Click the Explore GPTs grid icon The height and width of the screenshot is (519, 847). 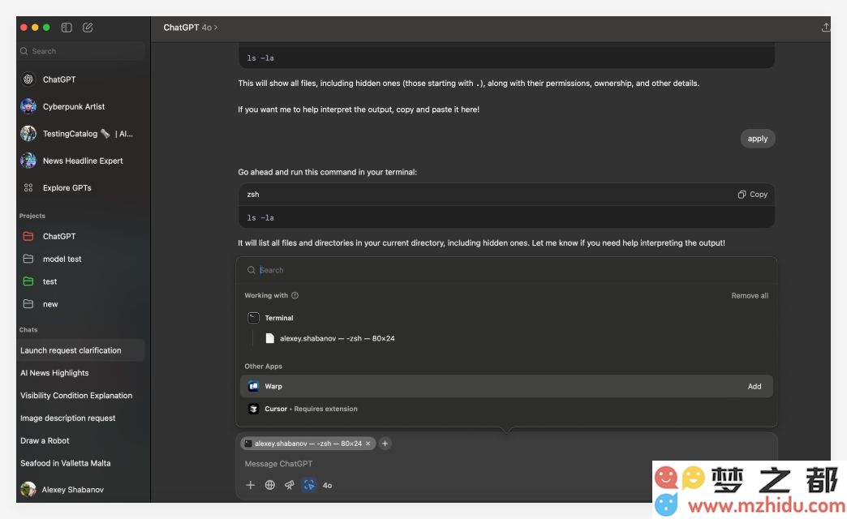(28, 187)
